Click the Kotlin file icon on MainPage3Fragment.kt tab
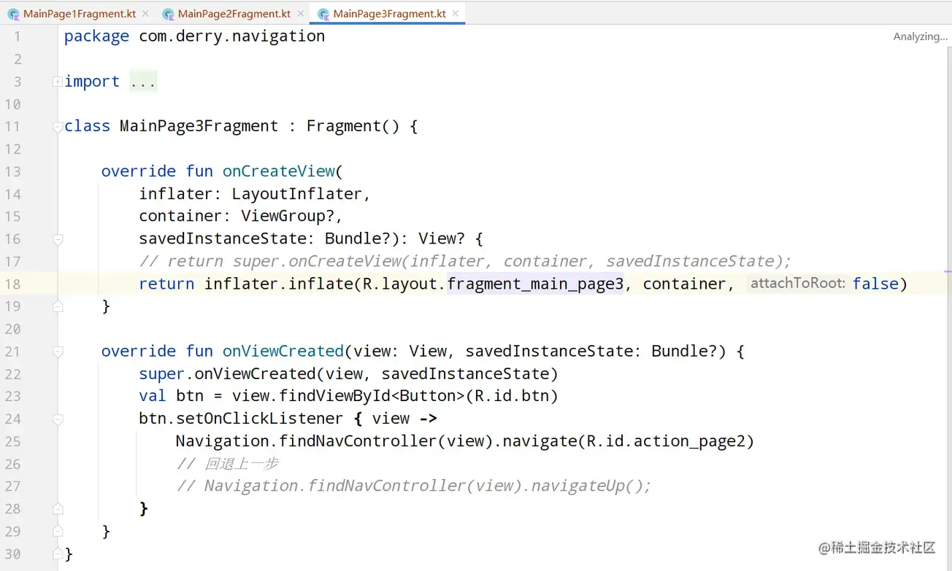This screenshot has width=952, height=571. pyautogui.click(x=323, y=14)
